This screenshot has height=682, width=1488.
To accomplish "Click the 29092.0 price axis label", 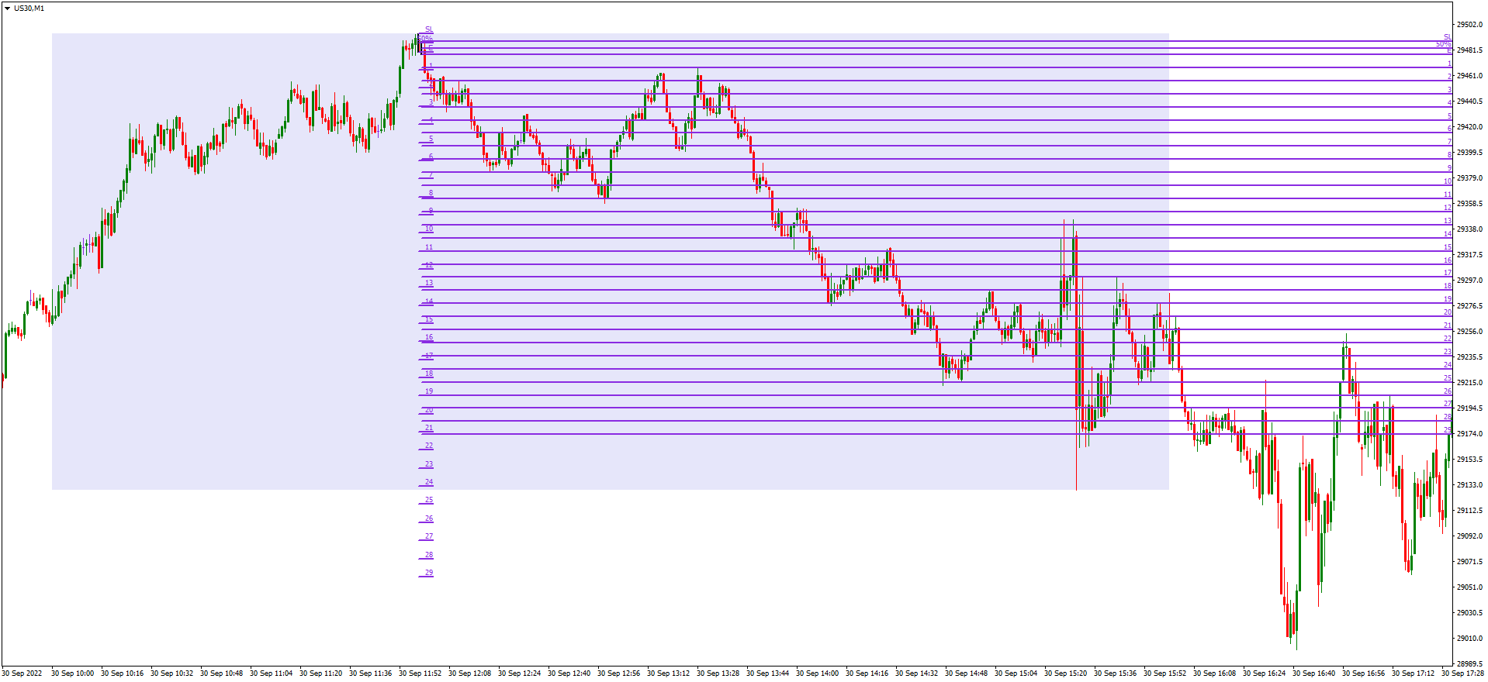I will [1469, 536].
